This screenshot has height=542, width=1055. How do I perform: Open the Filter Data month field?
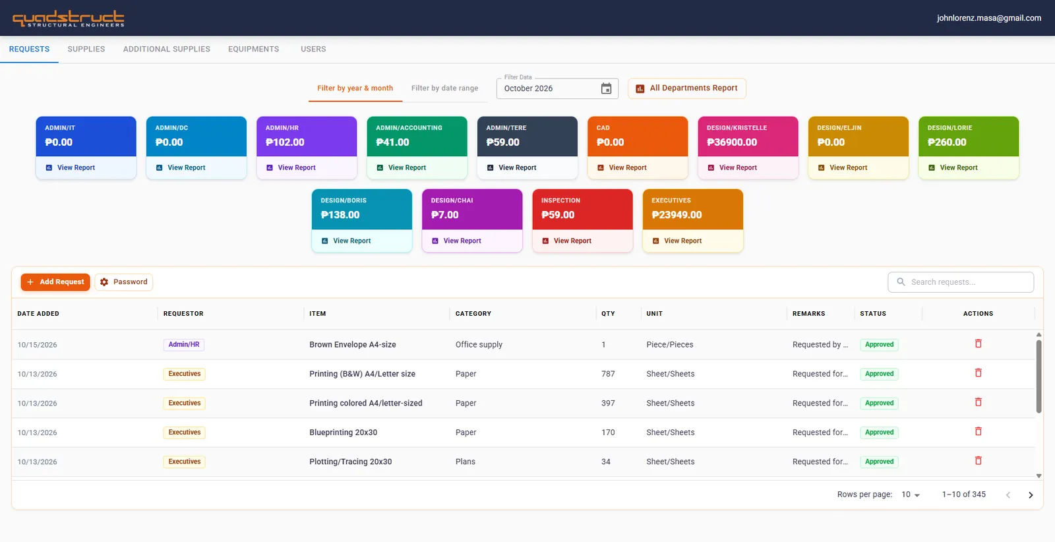(x=557, y=88)
